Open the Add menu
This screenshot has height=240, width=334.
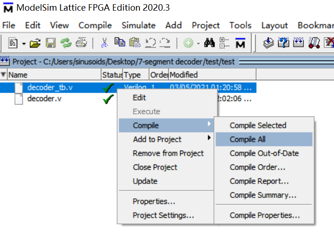(x=173, y=25)
